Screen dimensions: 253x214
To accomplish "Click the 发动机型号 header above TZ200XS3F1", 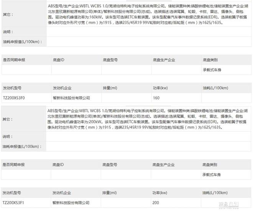I will pos(11,193).
